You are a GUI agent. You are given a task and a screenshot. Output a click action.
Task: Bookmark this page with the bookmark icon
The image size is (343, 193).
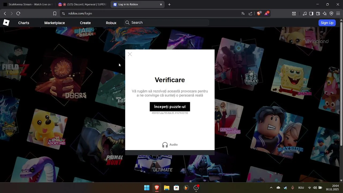pyautogui.click(x=55, y=13)
